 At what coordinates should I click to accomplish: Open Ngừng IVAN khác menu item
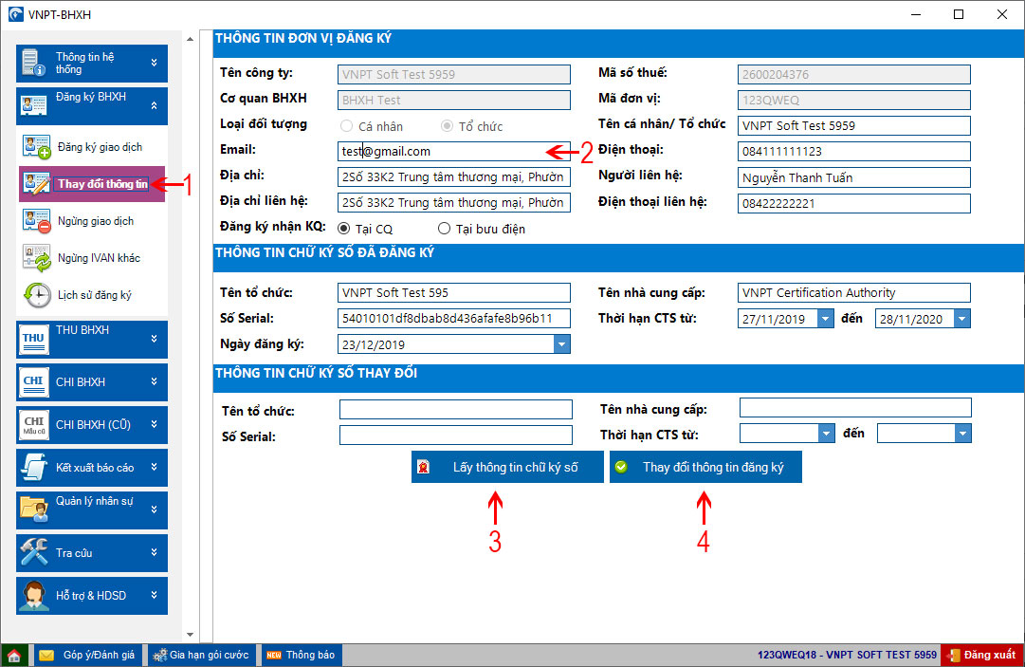point(92,258)
